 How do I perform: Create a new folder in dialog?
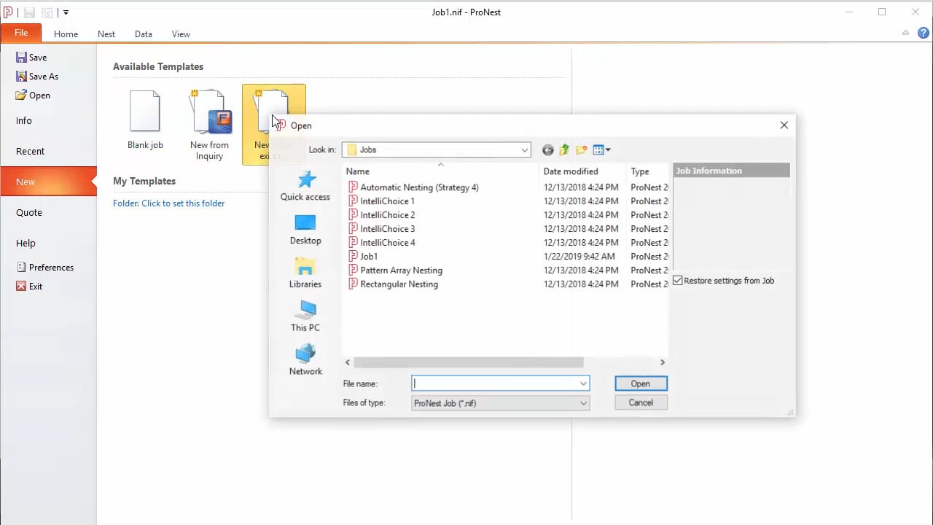pyautogui.click(x=582, y=150)
